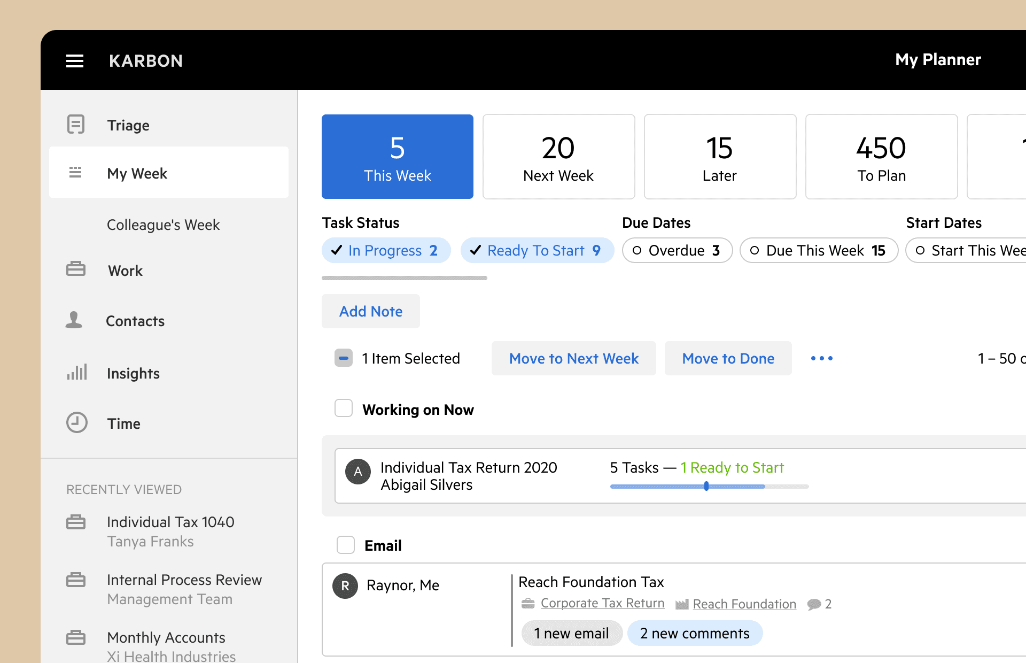Image resolution: width=1026 pixels, height=663 pixels.
Task: Toggle the In Progress status filter
Action: click(x=386, y=250)
